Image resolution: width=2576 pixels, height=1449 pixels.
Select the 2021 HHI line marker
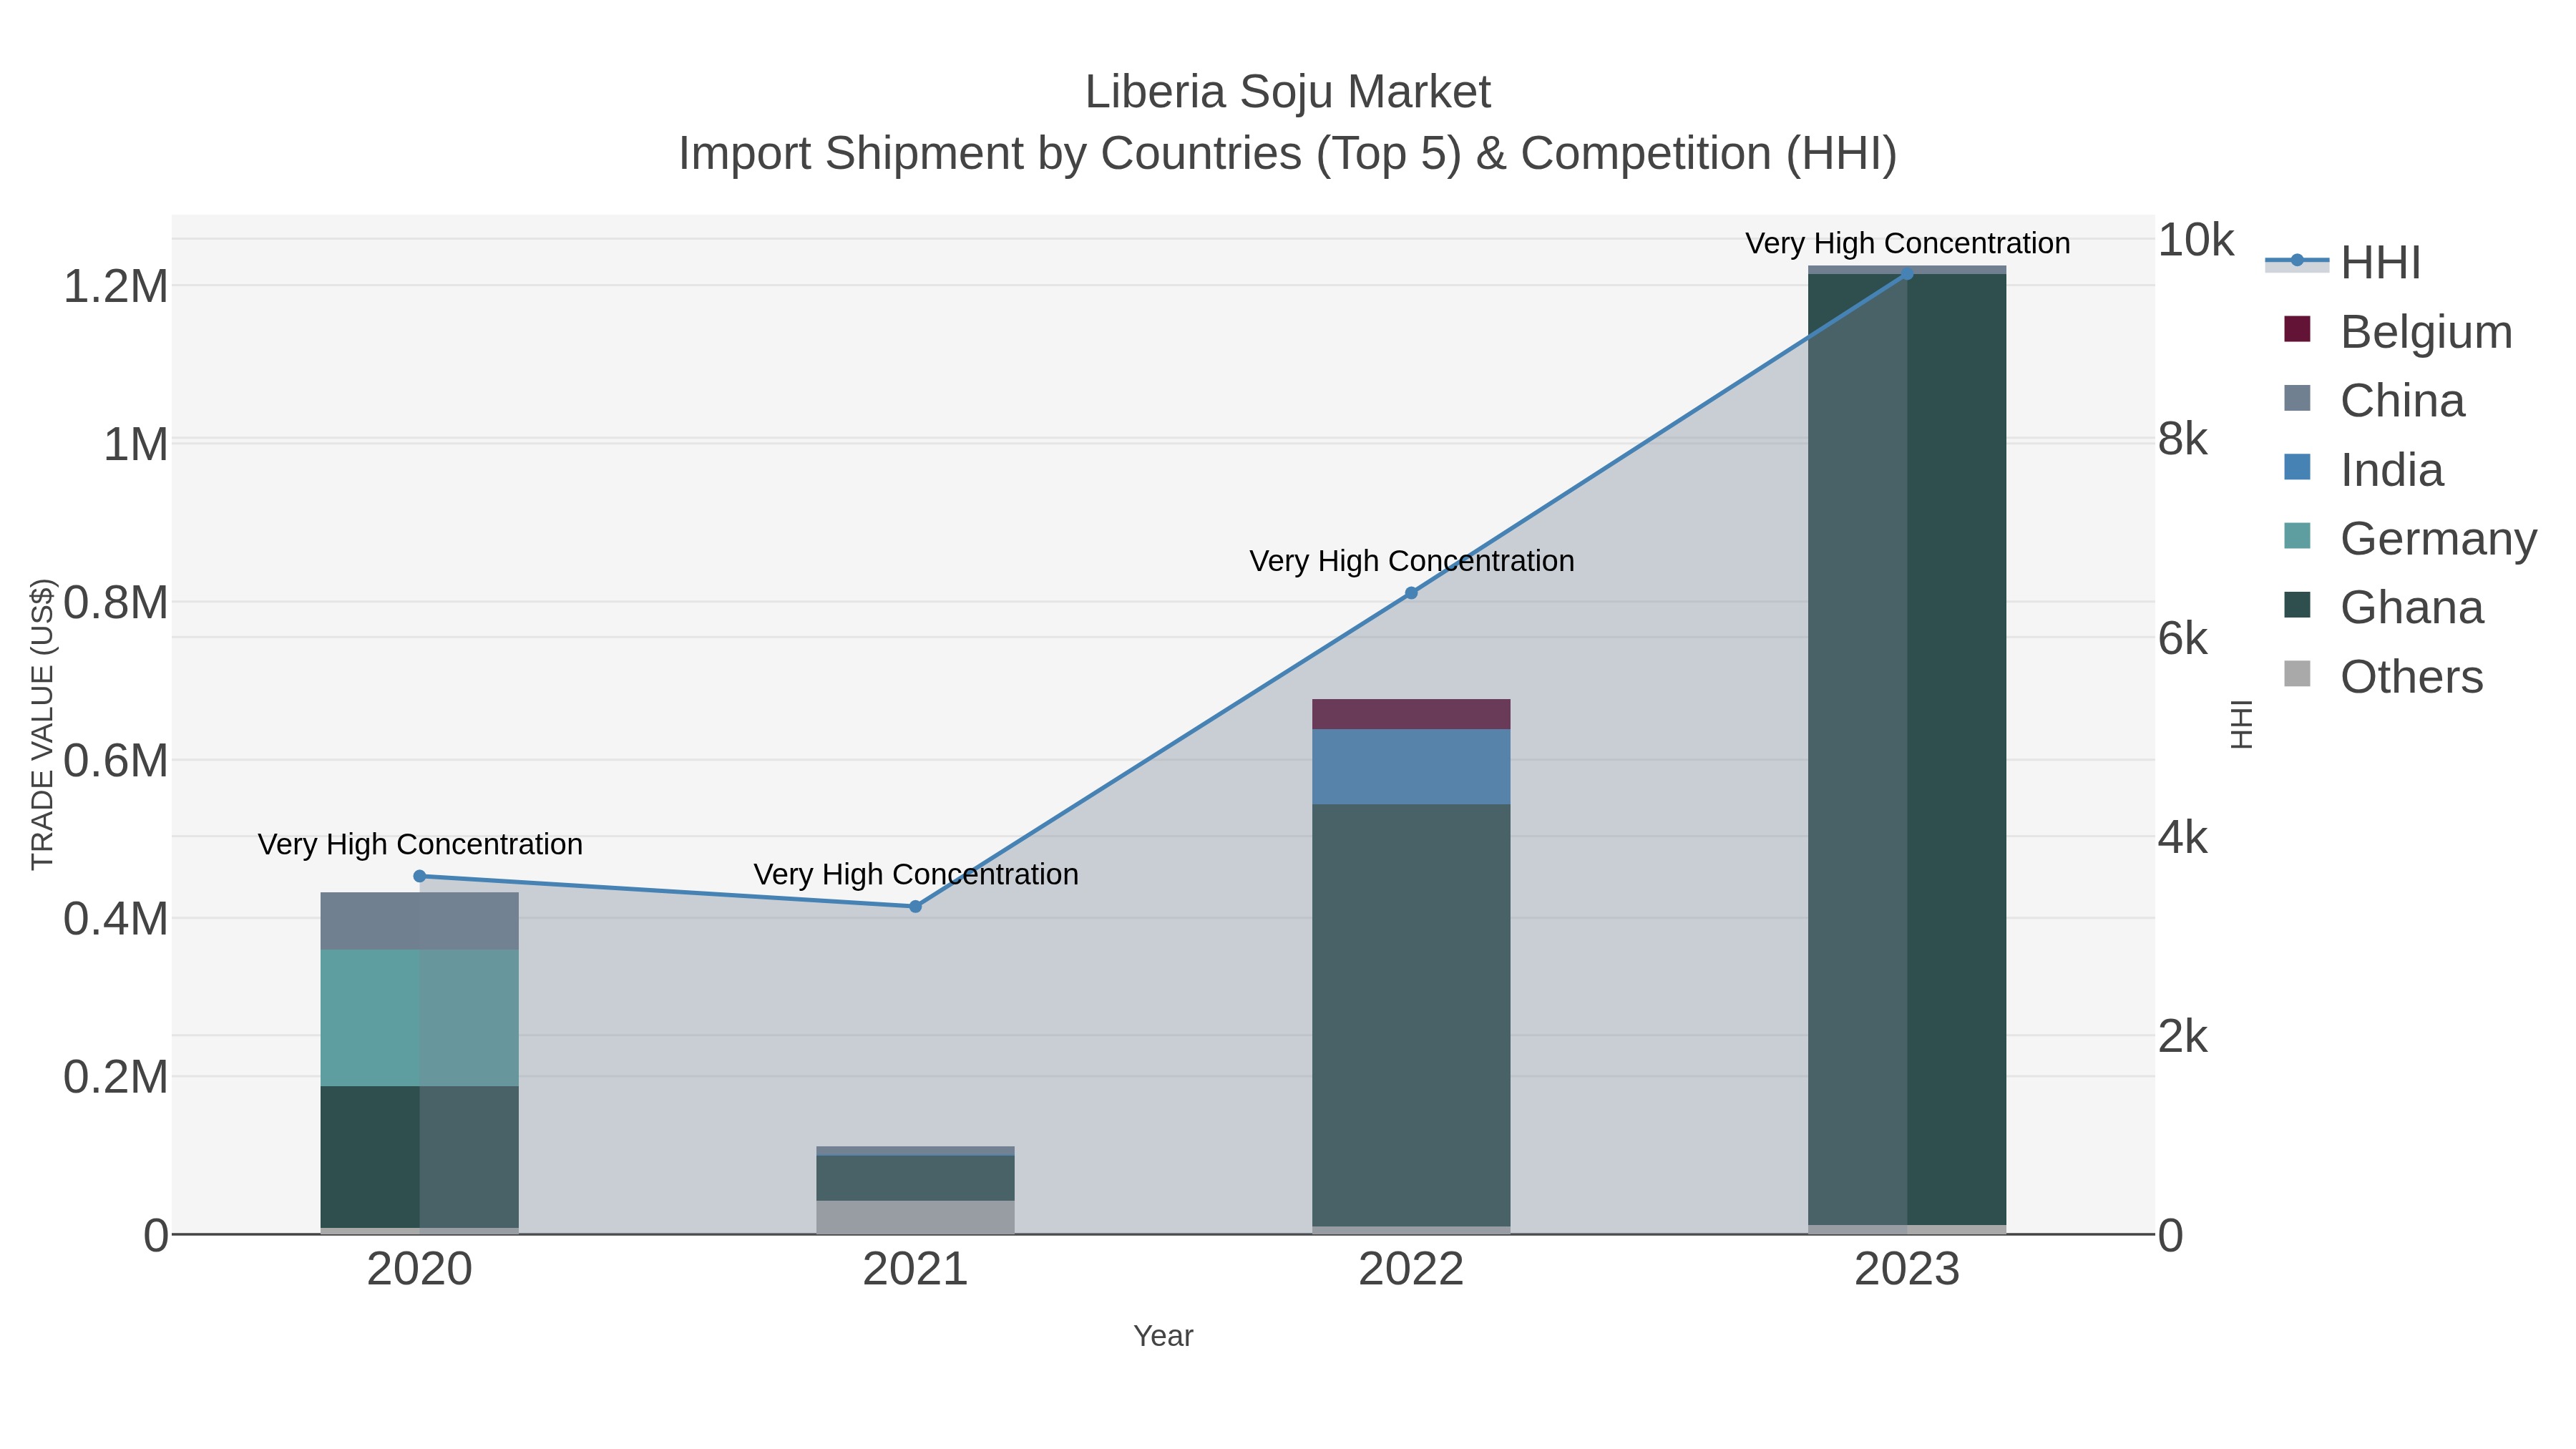915,906
